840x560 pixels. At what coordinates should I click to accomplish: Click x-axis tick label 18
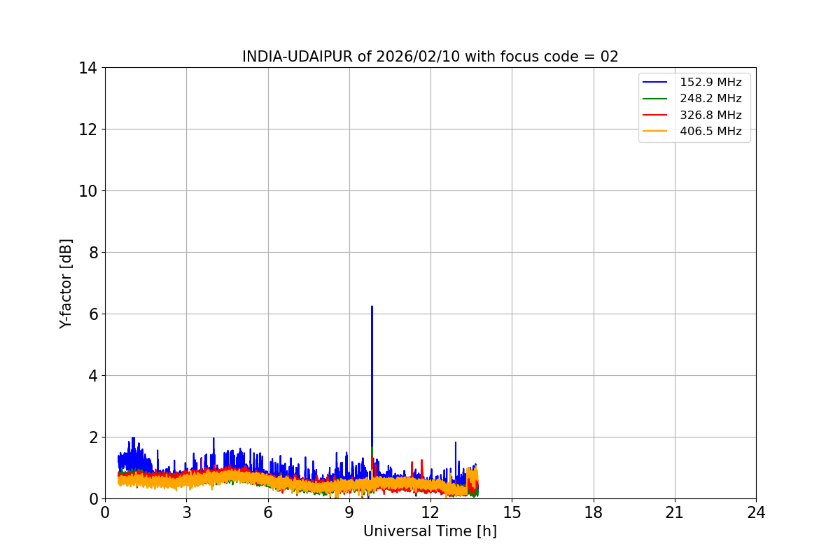594,512
